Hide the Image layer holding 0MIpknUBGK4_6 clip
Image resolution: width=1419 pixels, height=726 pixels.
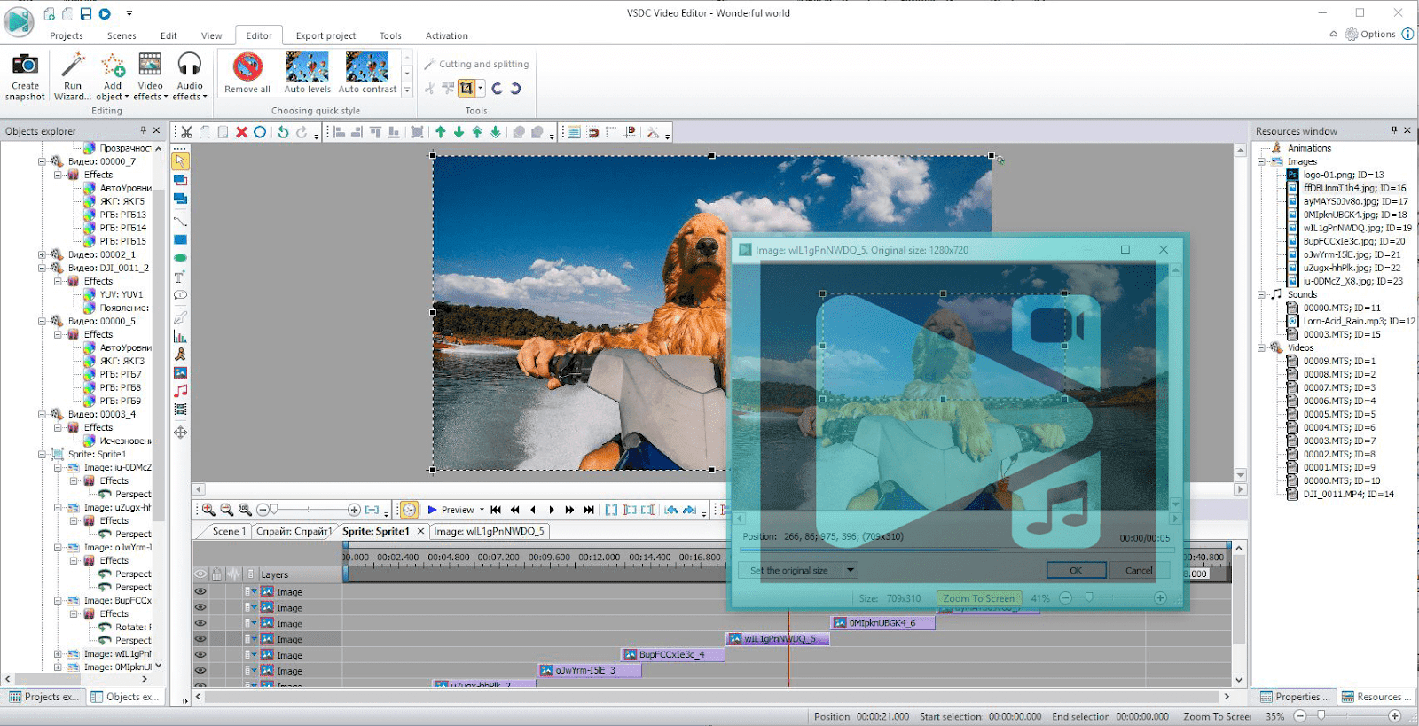(200, 623)
